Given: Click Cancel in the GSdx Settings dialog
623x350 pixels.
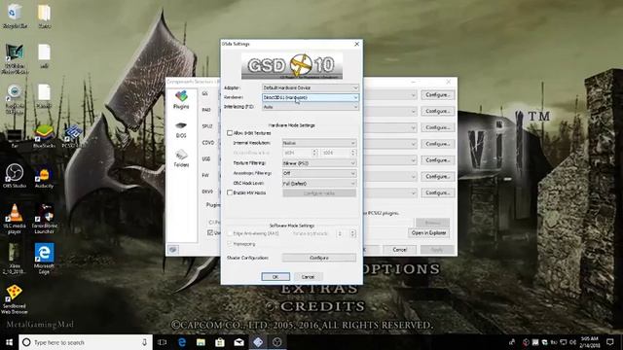Looking at the screenshot, I should coord(308,276).
